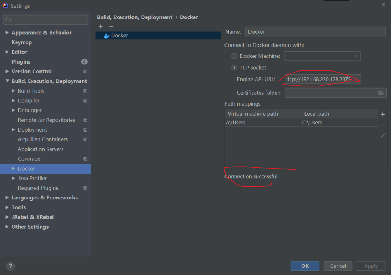Click the Local path column header
The image size is (391, 275).
click(x=339, y=114)
